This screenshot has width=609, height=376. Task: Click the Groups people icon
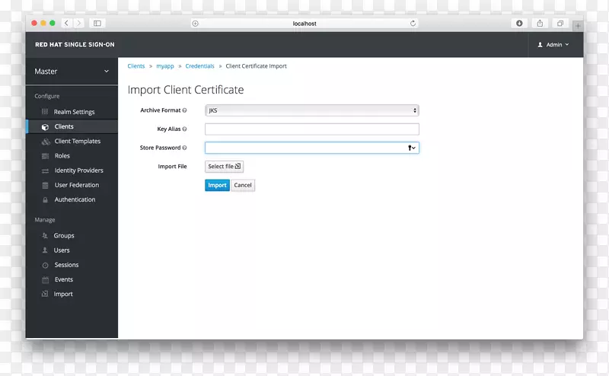(x=45, y=236)
